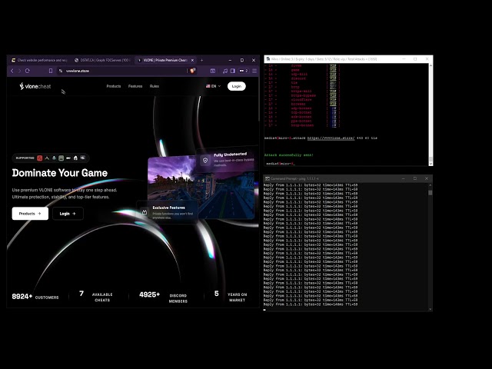Click the vlonecheat logo
Image resolution: width=492 pixels, height=369 pixels.
35,86
